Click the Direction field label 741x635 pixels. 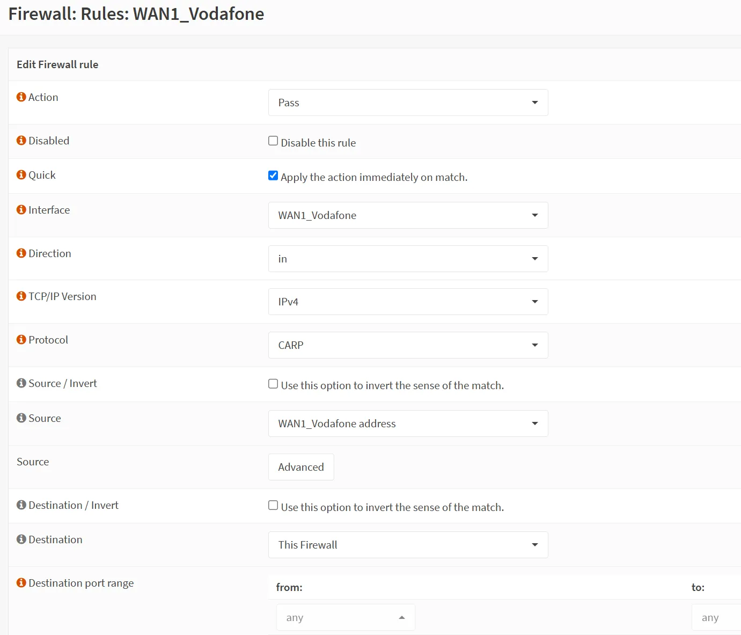[50, 253]
